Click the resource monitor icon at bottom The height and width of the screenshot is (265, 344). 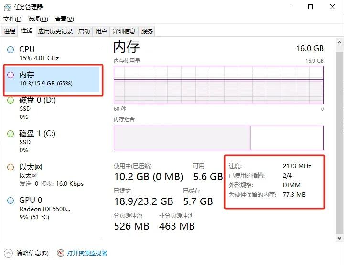(61, 253)
